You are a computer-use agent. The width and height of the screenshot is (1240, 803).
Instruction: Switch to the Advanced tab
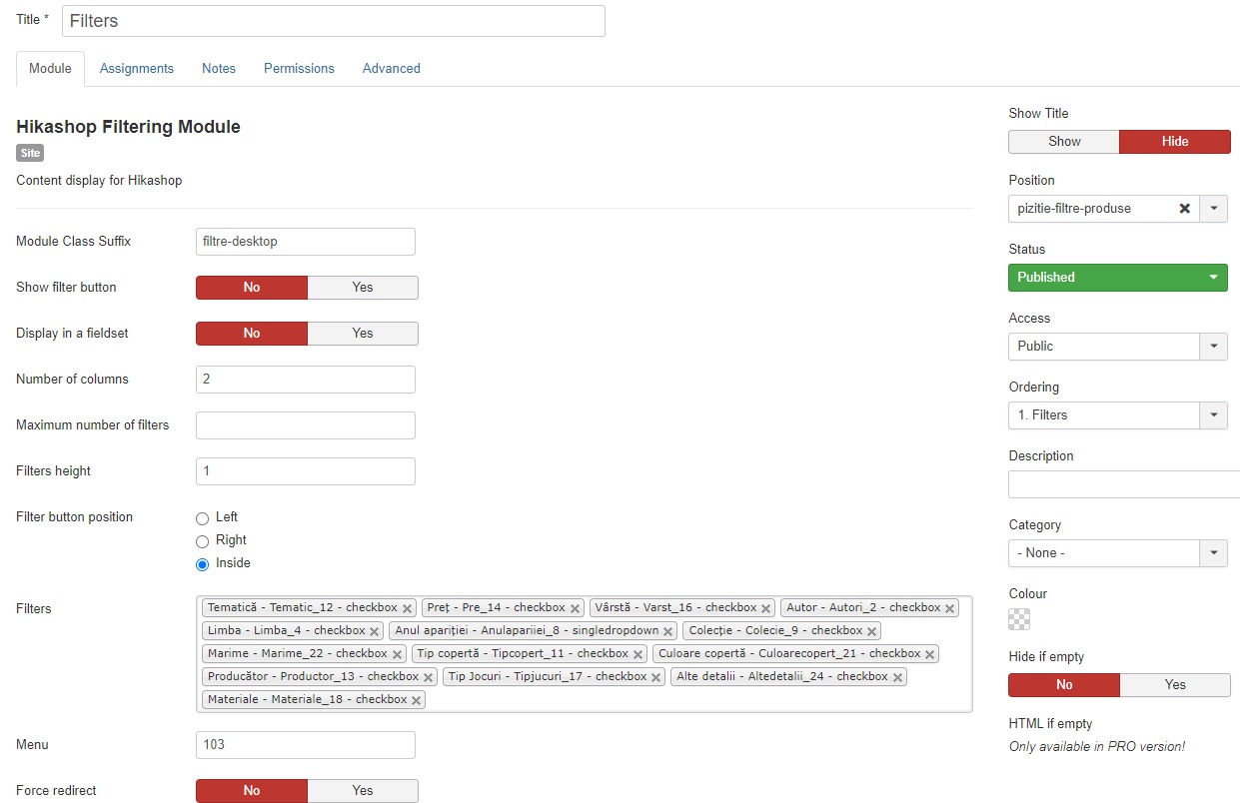(x=391, y=68)
